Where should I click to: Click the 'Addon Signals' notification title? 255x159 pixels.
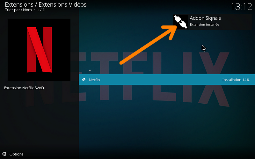[x=205, y=18]
